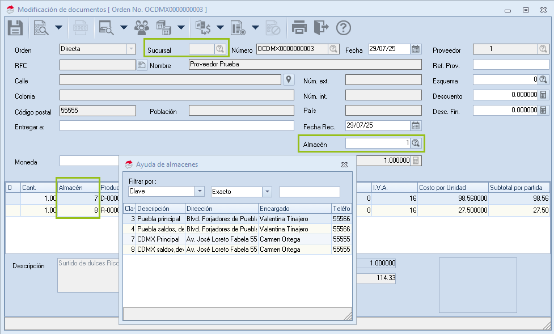Viewport: 554px width, 334px height.
Task: Click the Save diskette icon in toolbar
Action: pyautogui.click(x=15, y=27)
